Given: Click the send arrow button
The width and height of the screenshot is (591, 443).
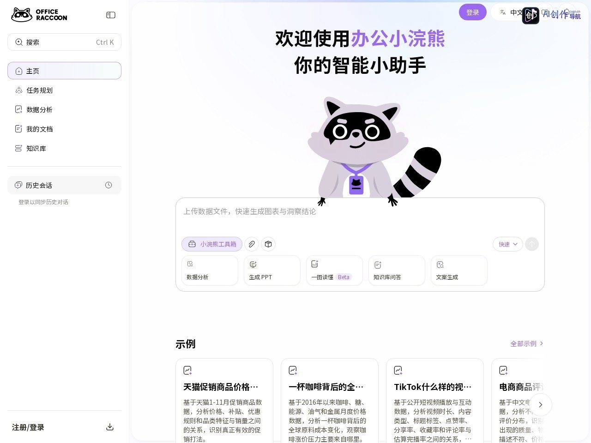Looking at the screenshot, I should (x=532, y=244).
